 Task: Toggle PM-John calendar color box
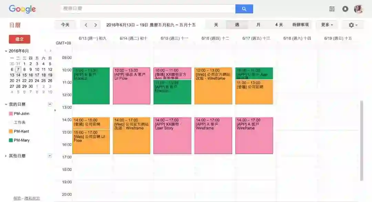[x=11, y=114]
